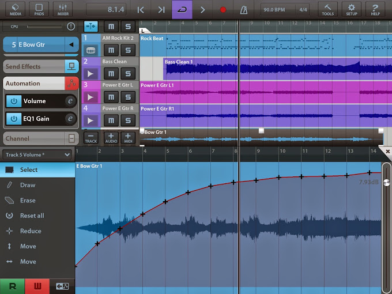Click the volume slider knob at 7.93dB
Viewport: 392px width, 294px height.
tap(386, 183)
